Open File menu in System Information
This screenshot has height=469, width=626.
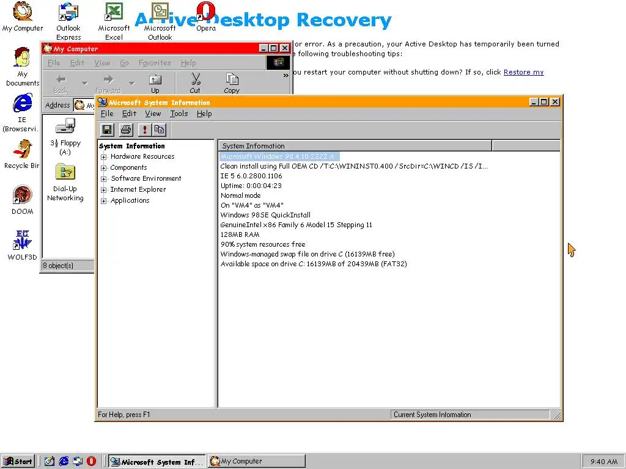[x=107, y=114]
